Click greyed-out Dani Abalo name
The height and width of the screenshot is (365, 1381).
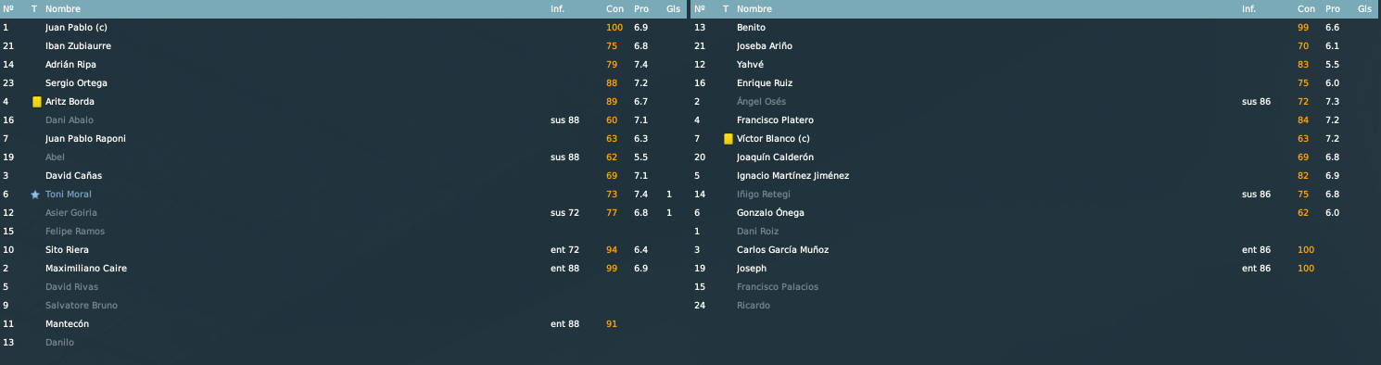pyautogui.click(x=70, y=120)
